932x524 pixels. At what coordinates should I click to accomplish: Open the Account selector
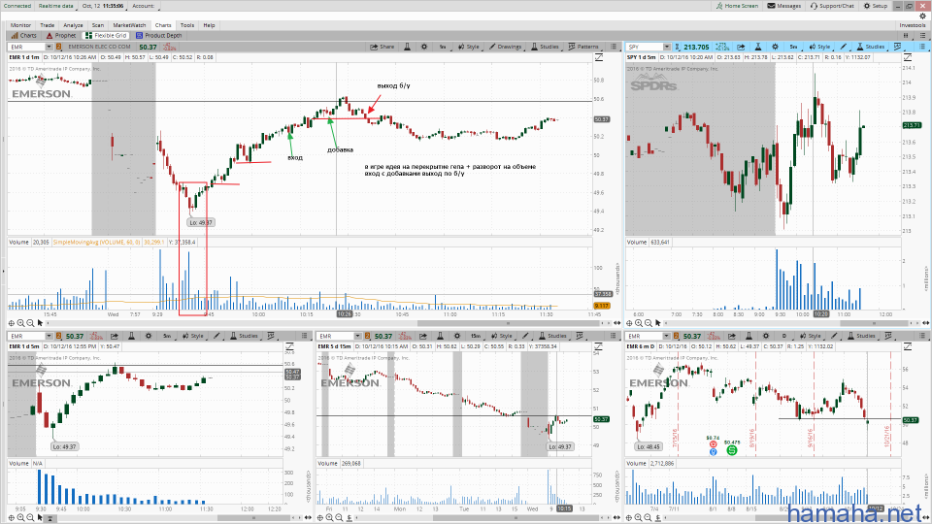click(x=144, y=6)
